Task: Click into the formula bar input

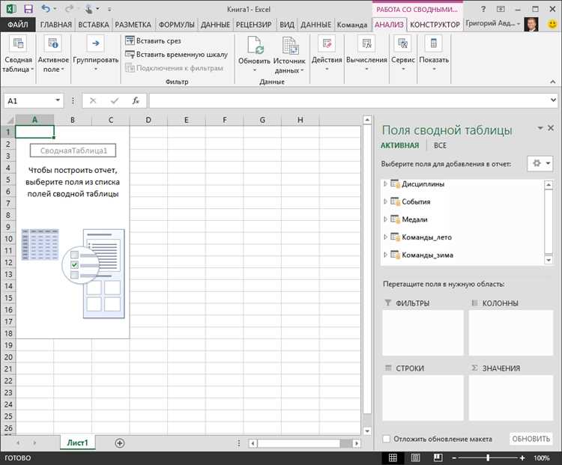Action: click(x=349, y=100)
